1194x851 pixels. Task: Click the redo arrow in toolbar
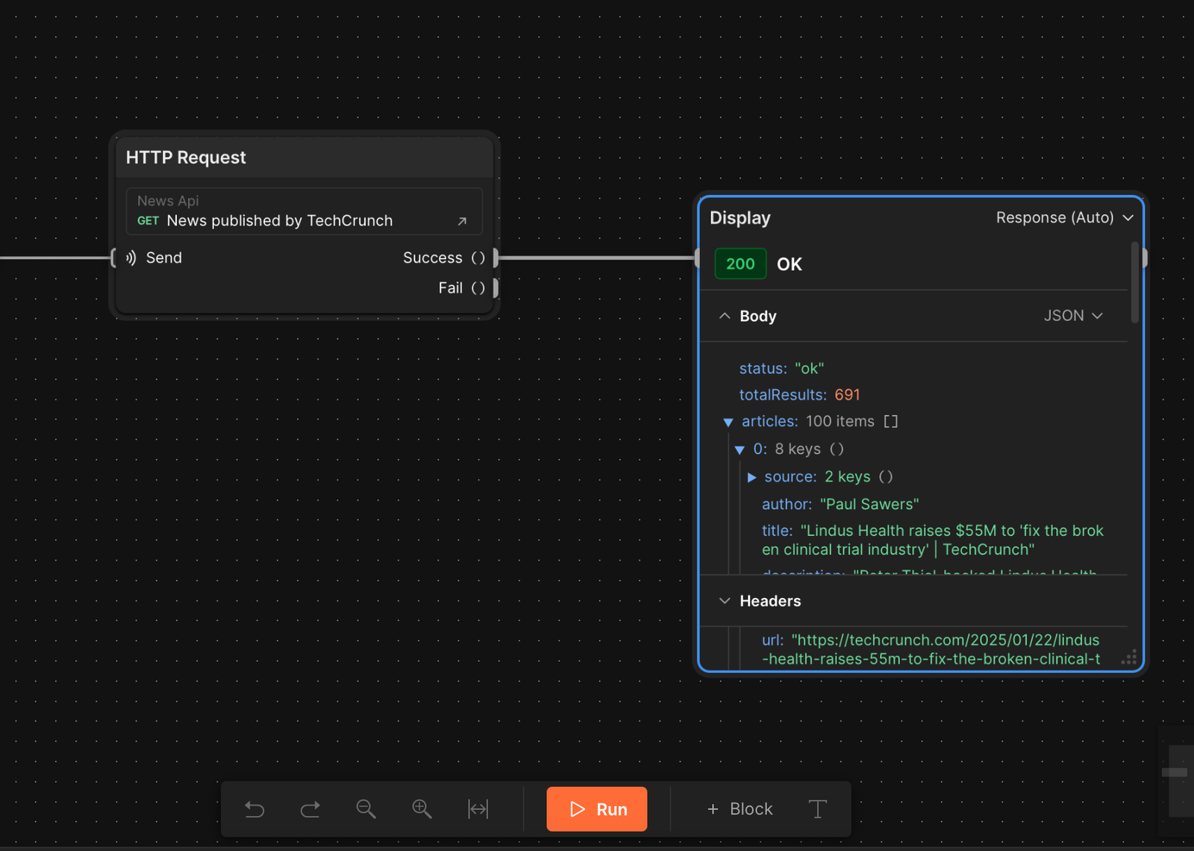coord(310,809)
